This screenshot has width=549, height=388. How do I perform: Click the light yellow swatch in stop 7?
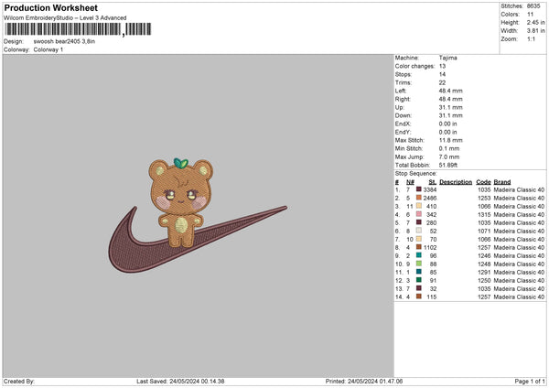(x=418, y=239)
